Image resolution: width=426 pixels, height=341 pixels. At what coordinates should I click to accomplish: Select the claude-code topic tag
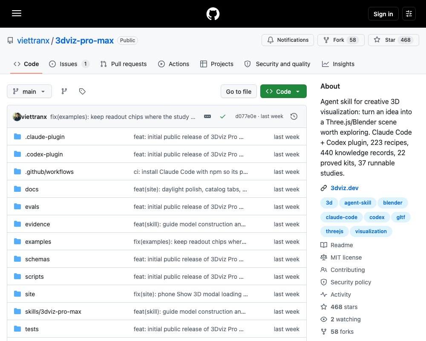click(x=342, y=217)
